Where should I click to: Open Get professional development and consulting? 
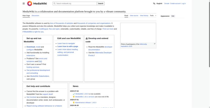click(38, 72)
